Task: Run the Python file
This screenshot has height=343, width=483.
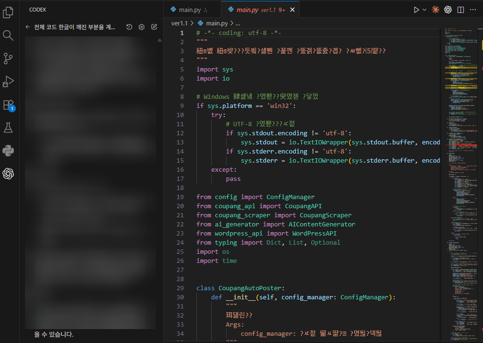Action: pyautogui.click(x=416, y=10)
